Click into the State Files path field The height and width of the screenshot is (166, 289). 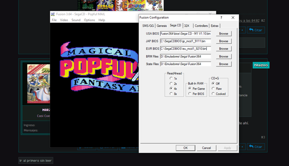(186, 64)
